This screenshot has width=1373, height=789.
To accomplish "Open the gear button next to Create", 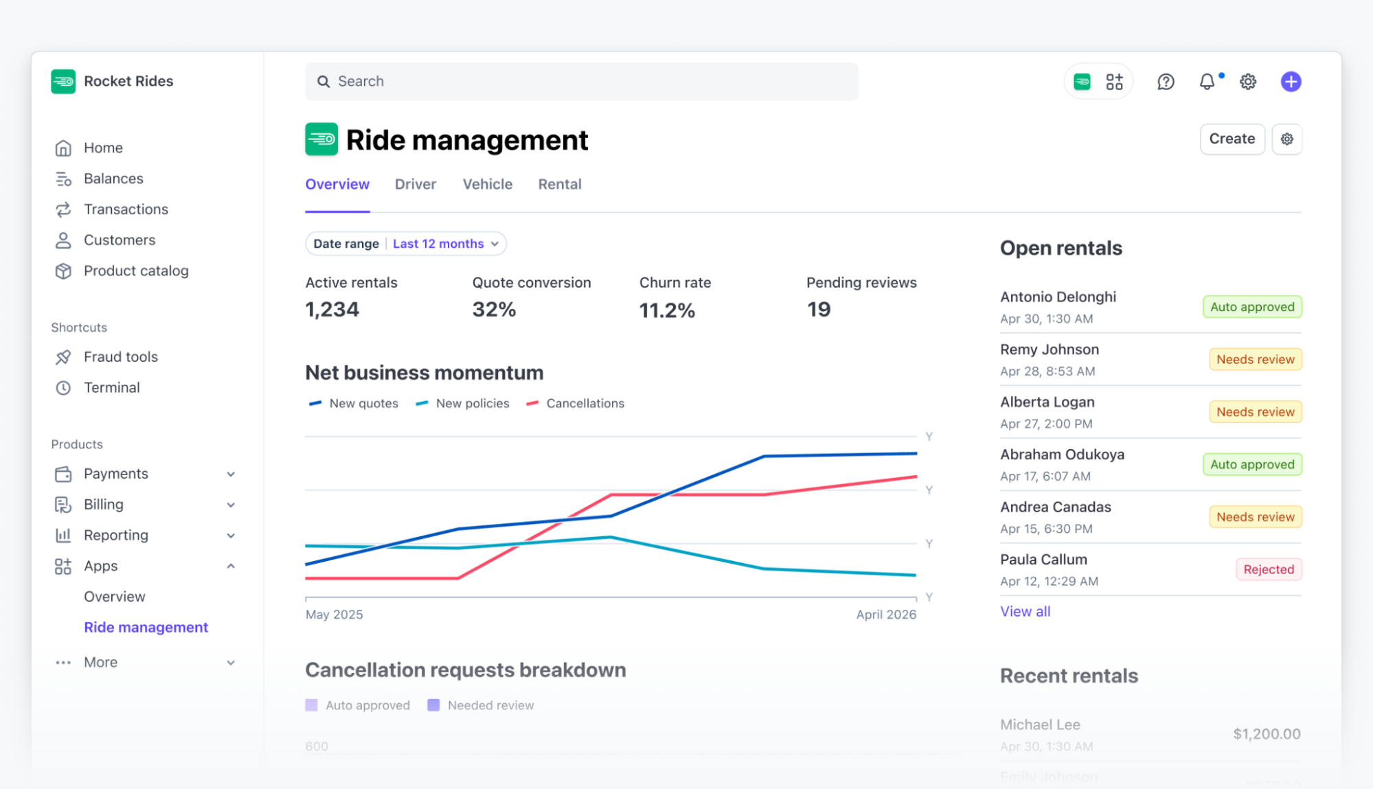I will point(1286,139).
